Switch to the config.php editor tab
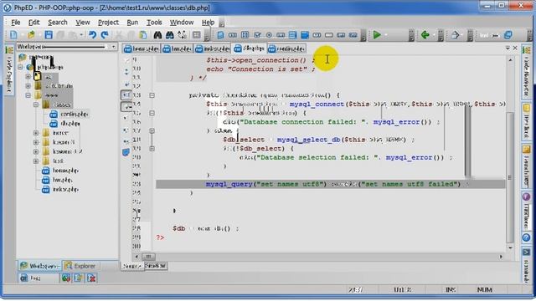This screenshot has height=301, width=536. [286, 48]
